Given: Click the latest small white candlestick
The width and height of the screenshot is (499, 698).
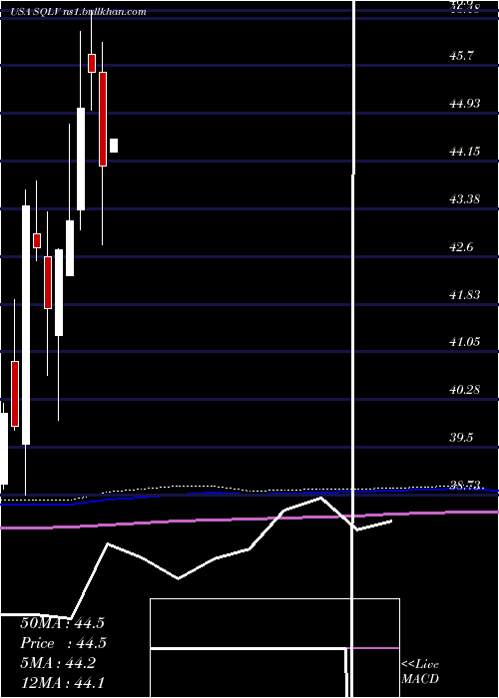Looking at the screenshot, I should tap(114, 146).
